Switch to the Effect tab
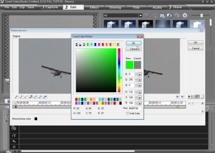 pos(94,8)
